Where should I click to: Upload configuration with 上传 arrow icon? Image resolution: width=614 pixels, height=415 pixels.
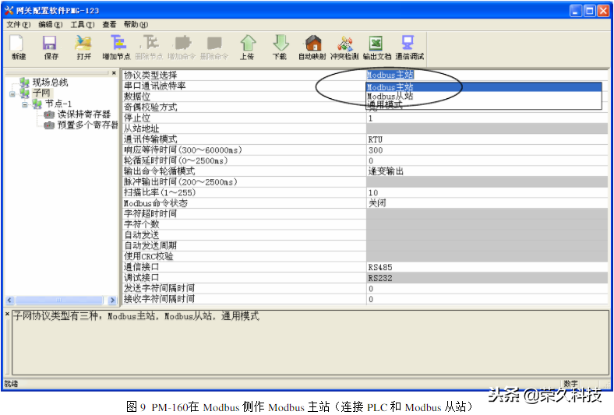click(248, 43)
